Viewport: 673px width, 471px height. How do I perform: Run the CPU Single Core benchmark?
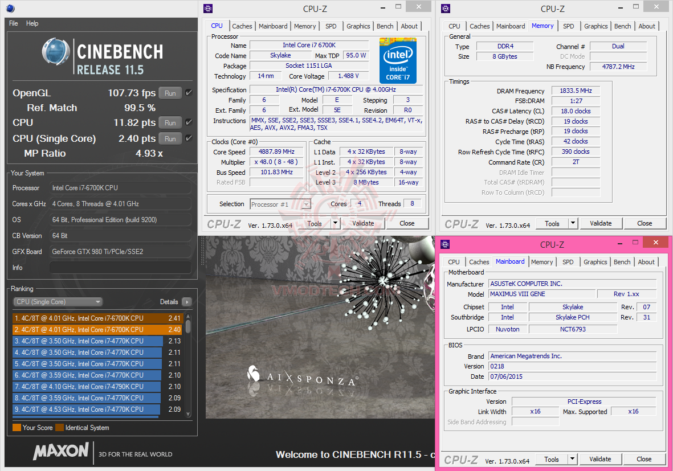tap(170, 138)
